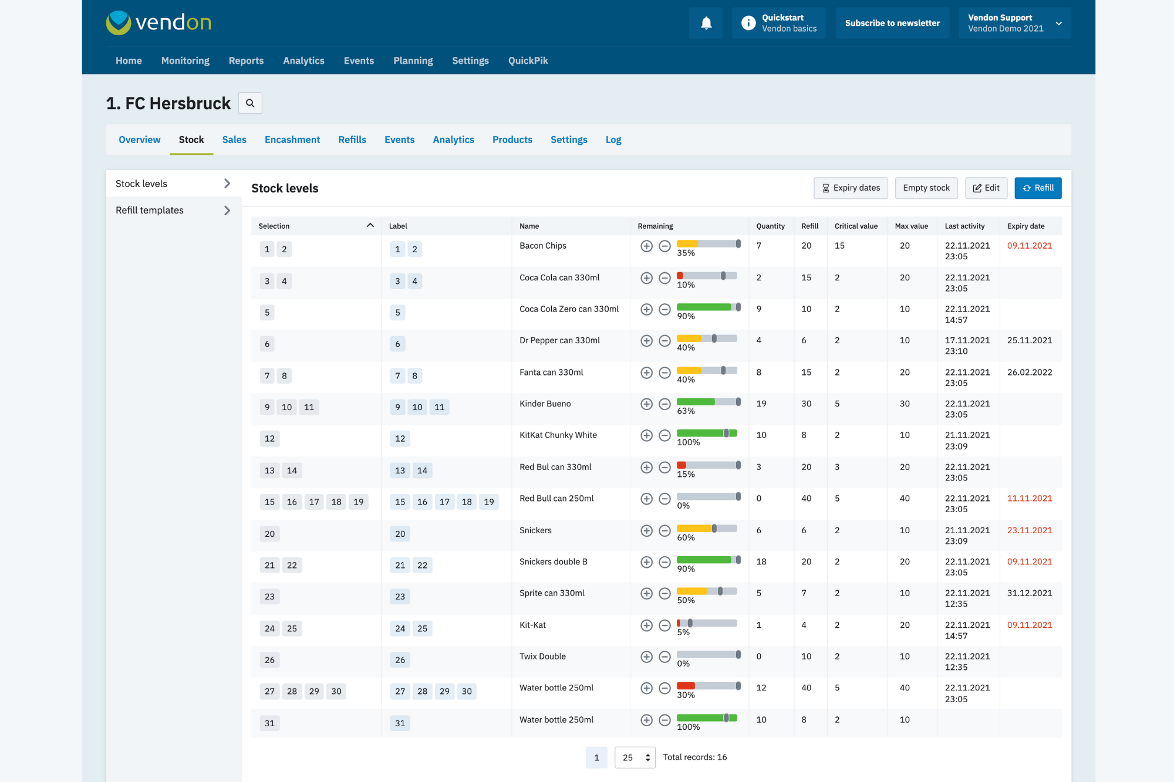
Task: Click the Edit button
Action: click(986, 188)
